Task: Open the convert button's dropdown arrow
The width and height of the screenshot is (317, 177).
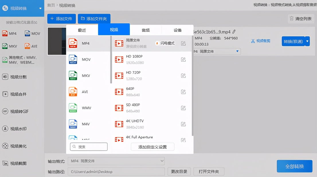Action: 307,41
